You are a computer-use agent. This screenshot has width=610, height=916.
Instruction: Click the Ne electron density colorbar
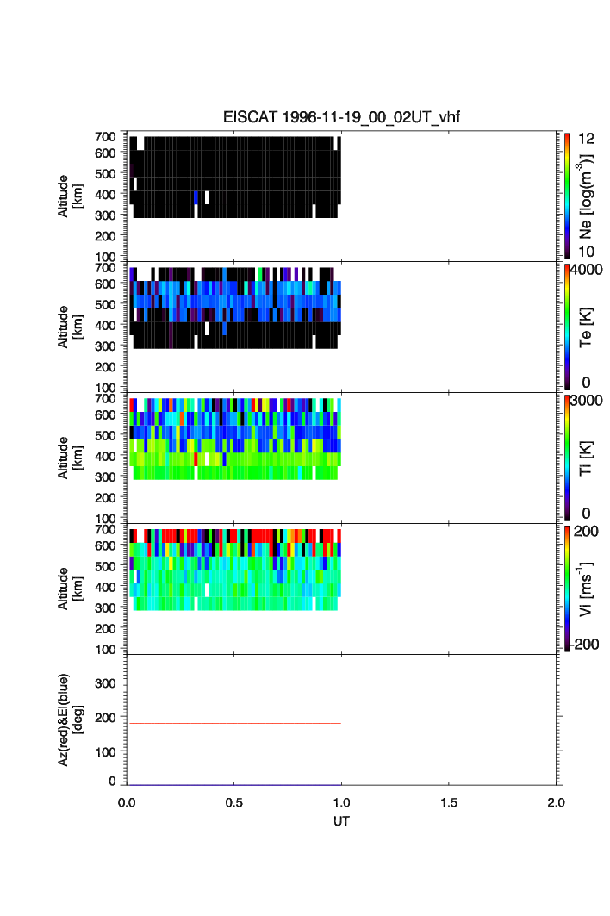566,196
